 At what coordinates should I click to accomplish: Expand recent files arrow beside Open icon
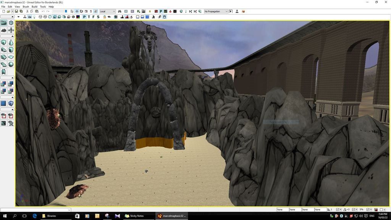pyautogui.click(x=12, y=11)
